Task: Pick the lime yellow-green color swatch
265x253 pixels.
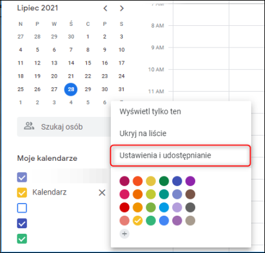Action: [x=151, y=194]
